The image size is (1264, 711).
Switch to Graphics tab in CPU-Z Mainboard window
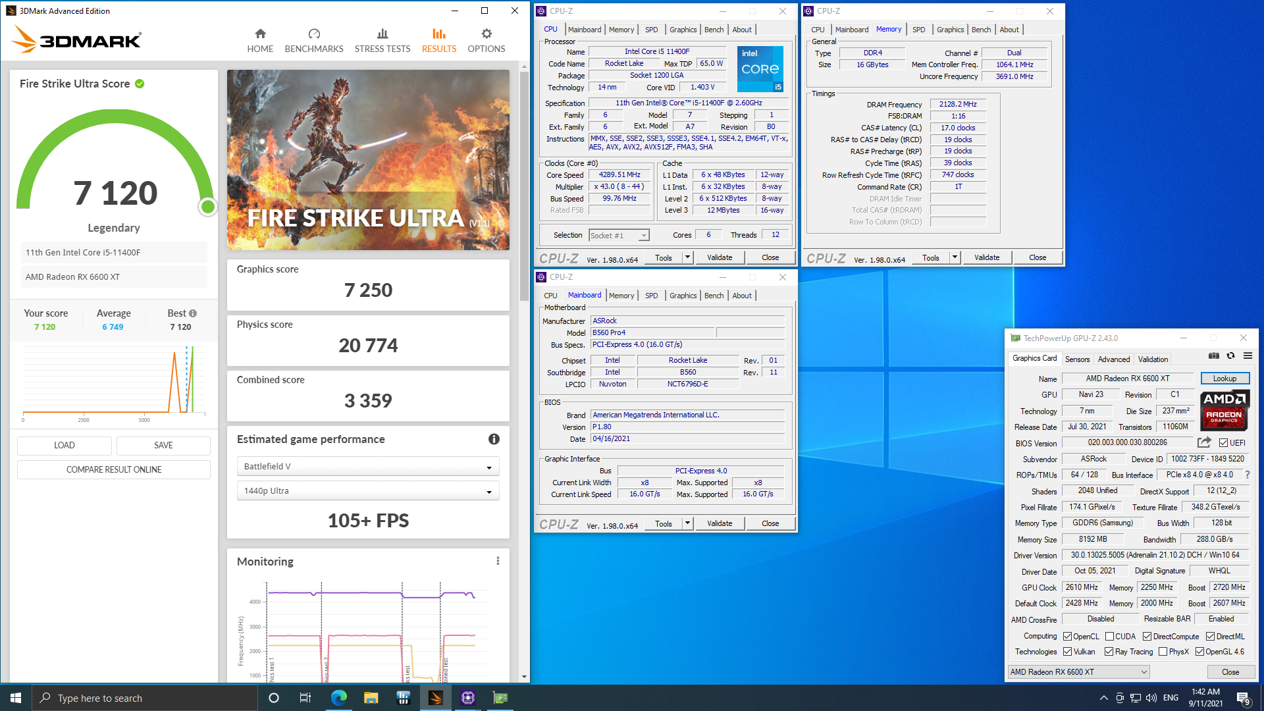[683, 296]
